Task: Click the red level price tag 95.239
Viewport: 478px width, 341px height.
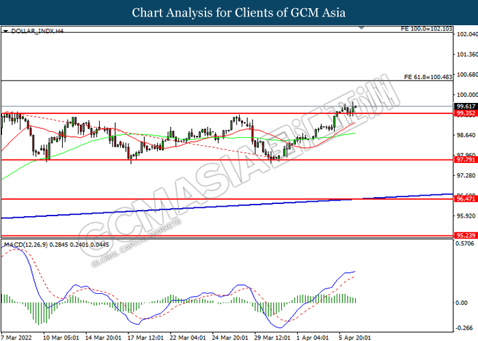Action: tap(466, 235)
